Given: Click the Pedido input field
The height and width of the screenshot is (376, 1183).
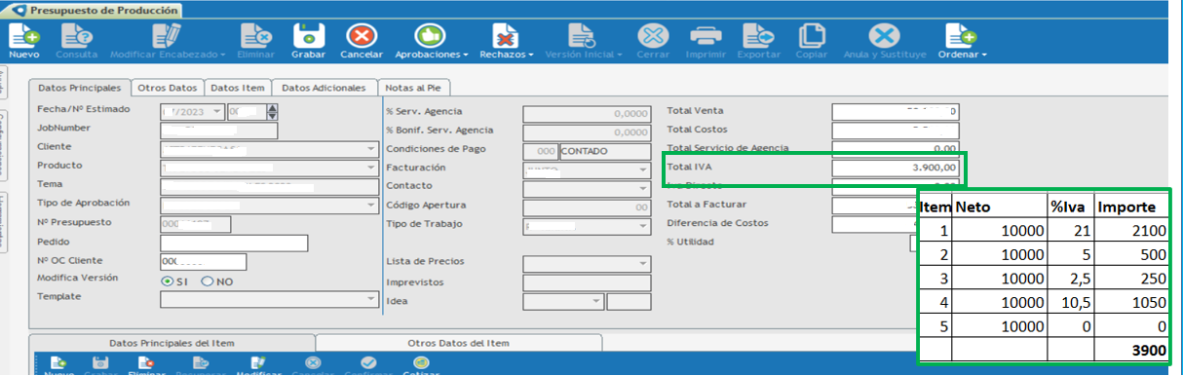Looking at the screenshot, I should tap(234, 244).
